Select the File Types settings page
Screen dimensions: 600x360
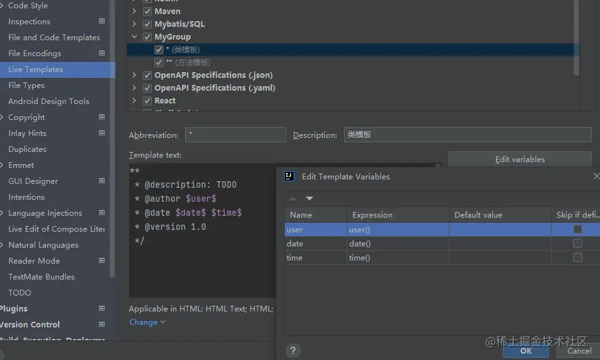click(x=26, y=86)
